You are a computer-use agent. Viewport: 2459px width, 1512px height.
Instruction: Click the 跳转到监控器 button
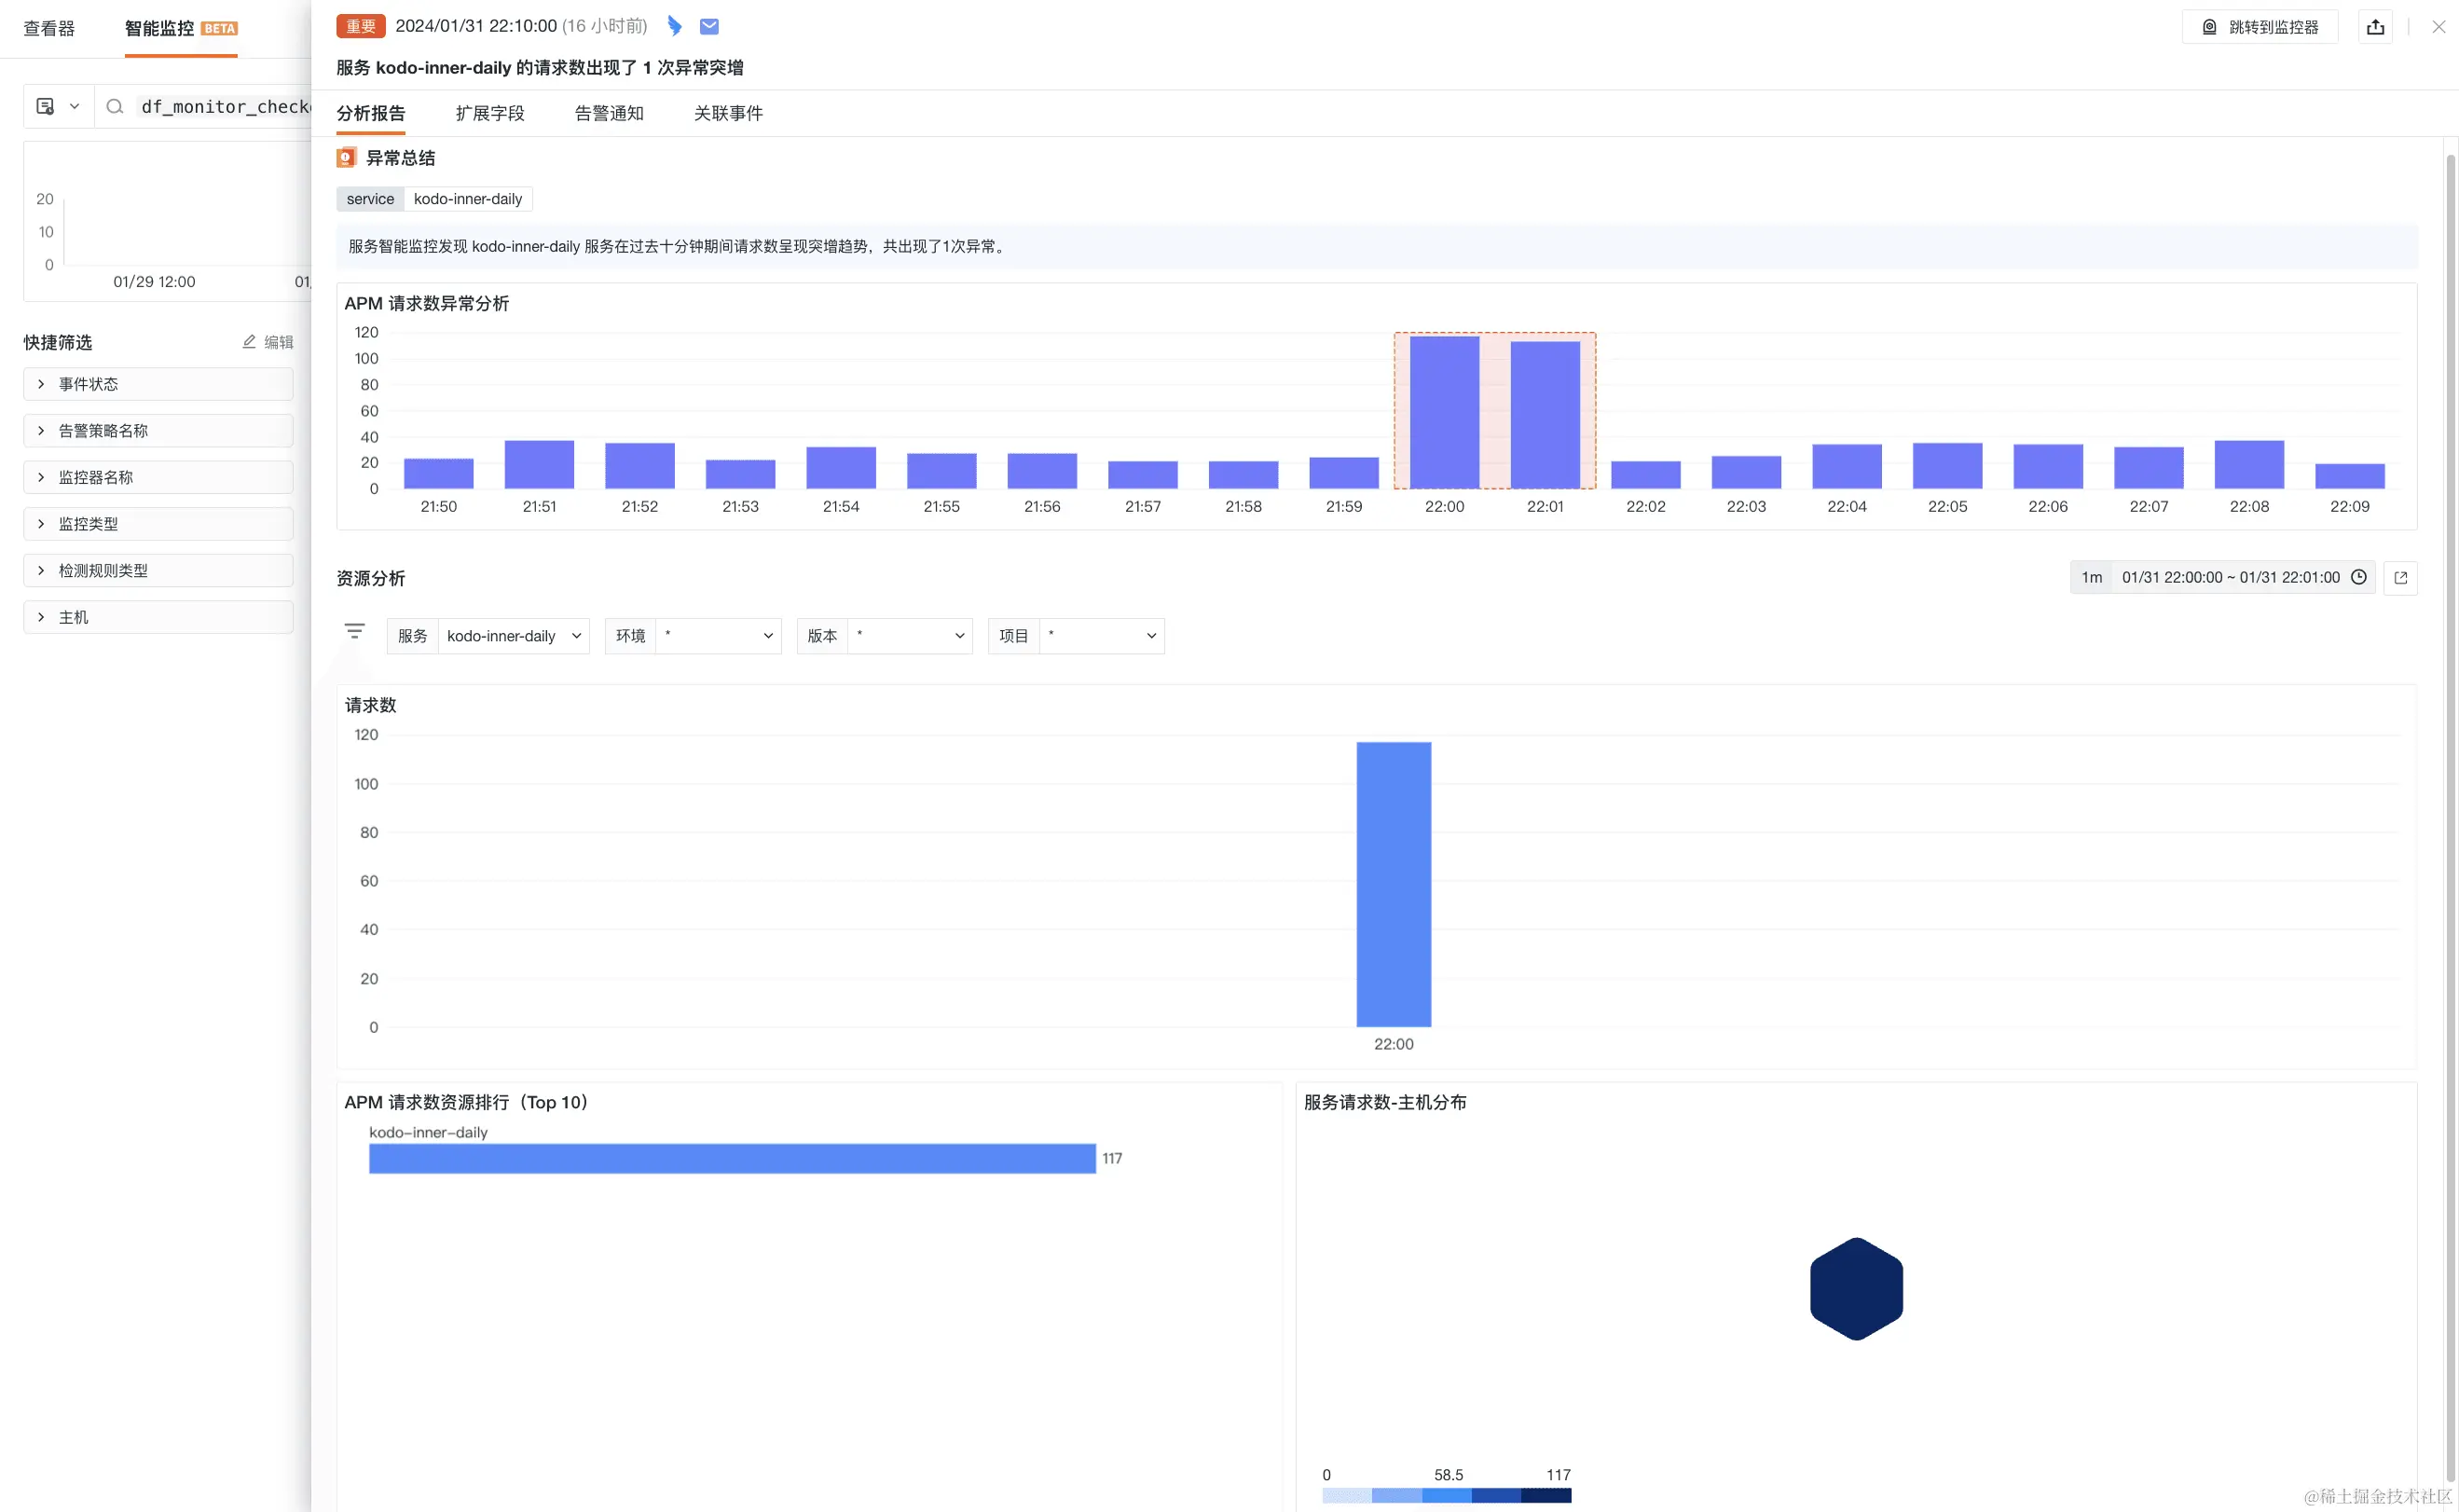pyautogui.click(x=2259, y=27)
